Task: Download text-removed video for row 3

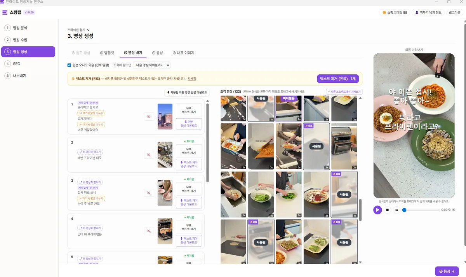Action: pos(189,202)
